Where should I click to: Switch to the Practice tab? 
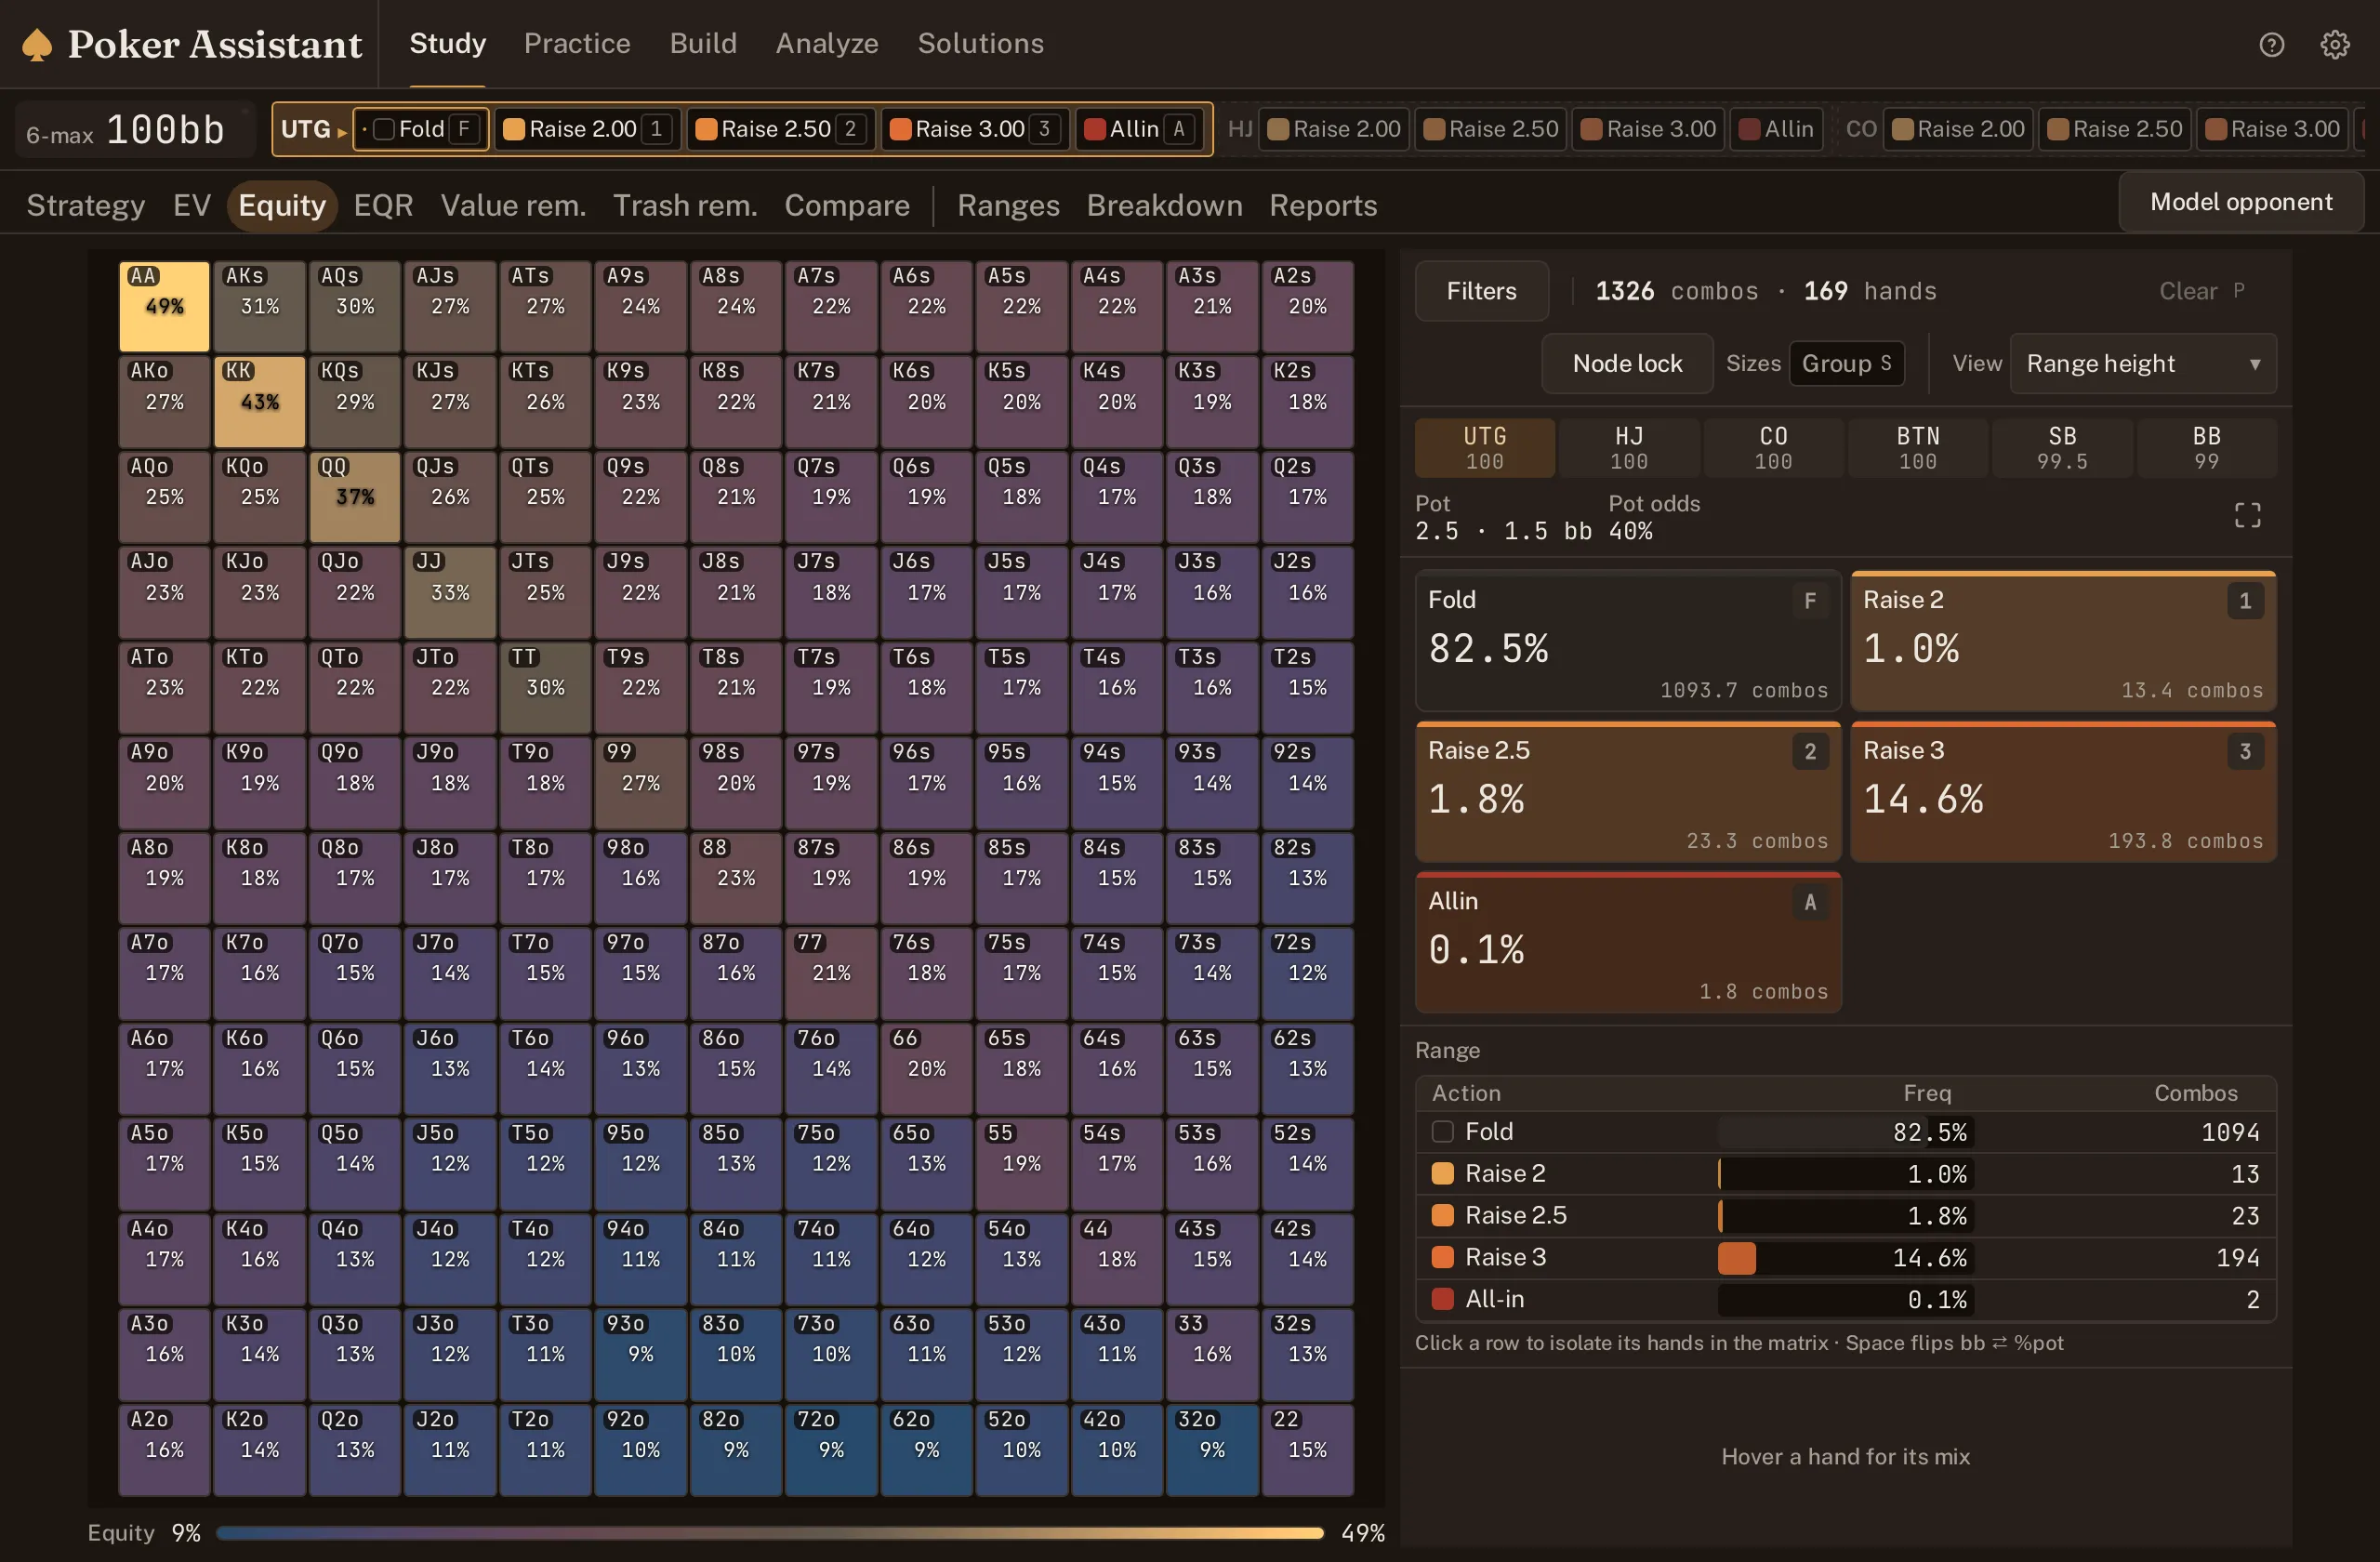577,44
